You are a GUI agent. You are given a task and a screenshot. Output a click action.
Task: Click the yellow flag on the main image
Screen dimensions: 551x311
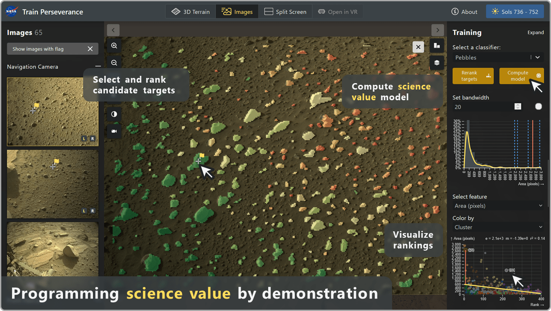click(x=202, y=156)
